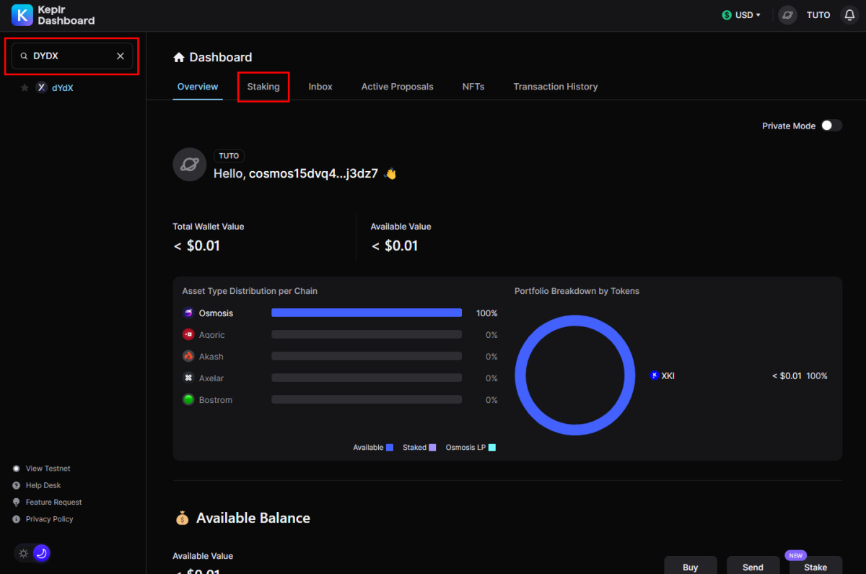
Task: Click the Bostrom chain label
Action: tap(216, 400)
